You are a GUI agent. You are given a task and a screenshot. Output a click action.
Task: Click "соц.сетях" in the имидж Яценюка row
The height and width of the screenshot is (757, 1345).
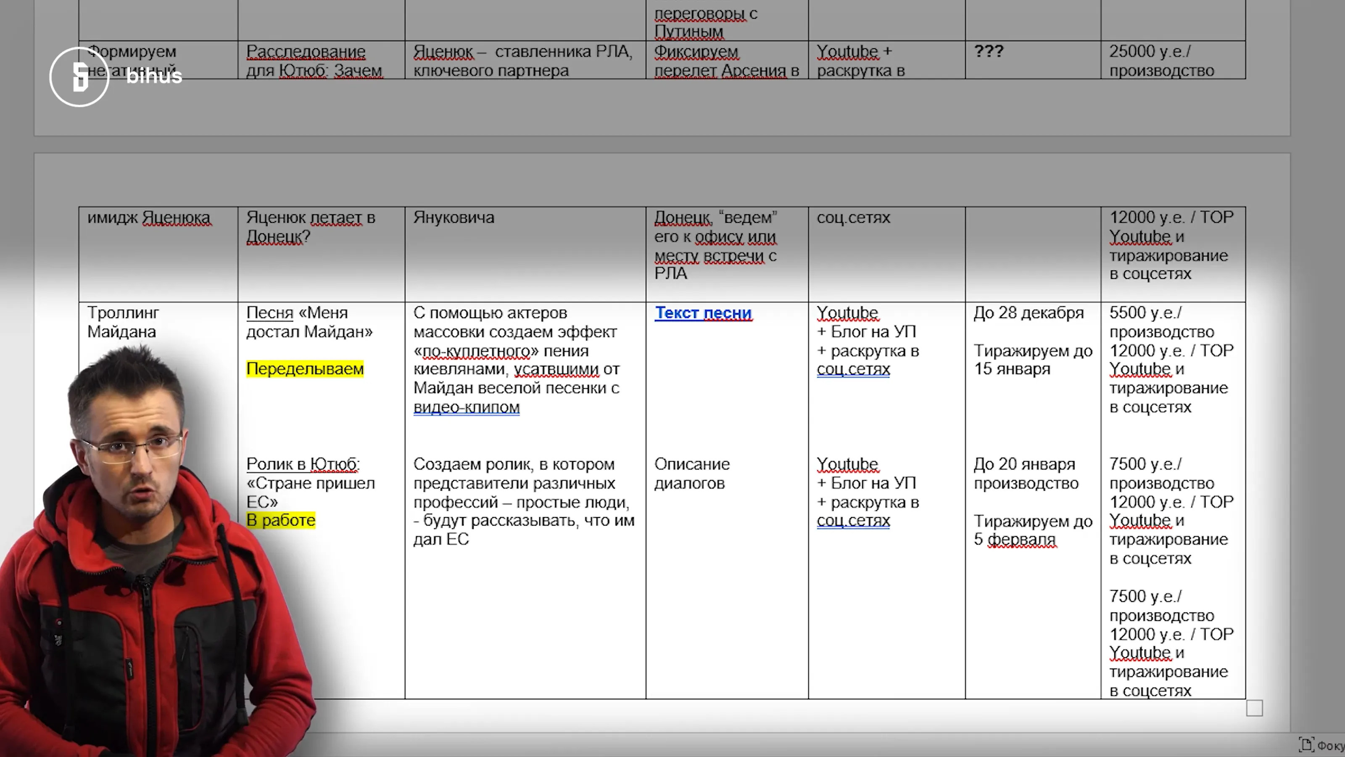853,217
